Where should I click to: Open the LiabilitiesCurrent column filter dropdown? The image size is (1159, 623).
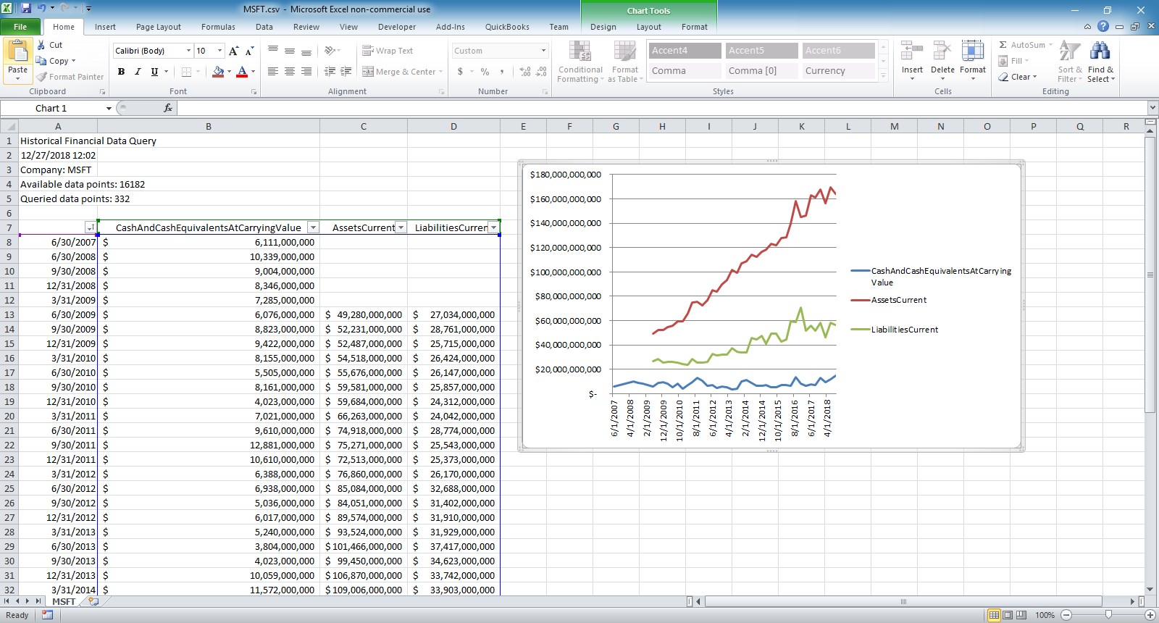coord(493,227)
